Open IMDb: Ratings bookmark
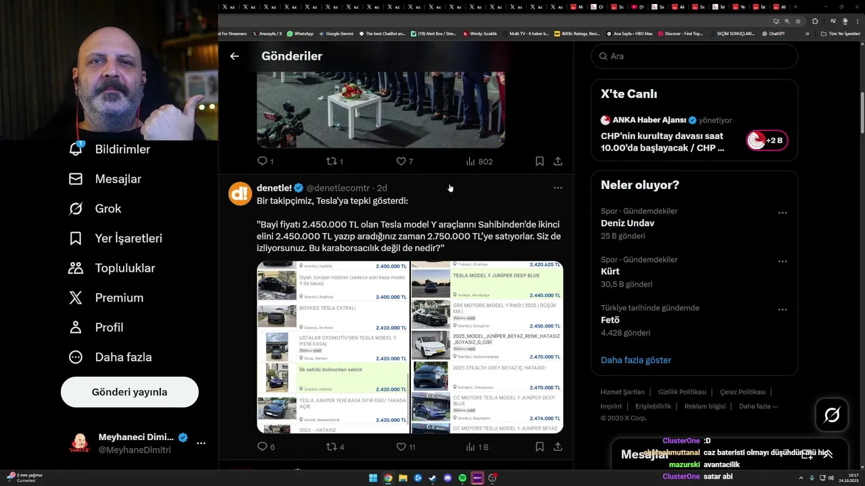 point(576,33)
